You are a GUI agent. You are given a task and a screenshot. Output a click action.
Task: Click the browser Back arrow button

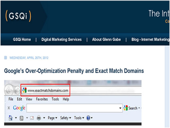(9, 90)
